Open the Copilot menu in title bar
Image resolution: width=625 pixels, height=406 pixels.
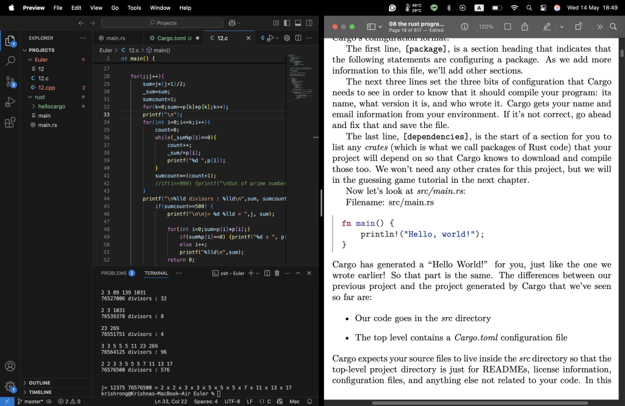point(234,23)
